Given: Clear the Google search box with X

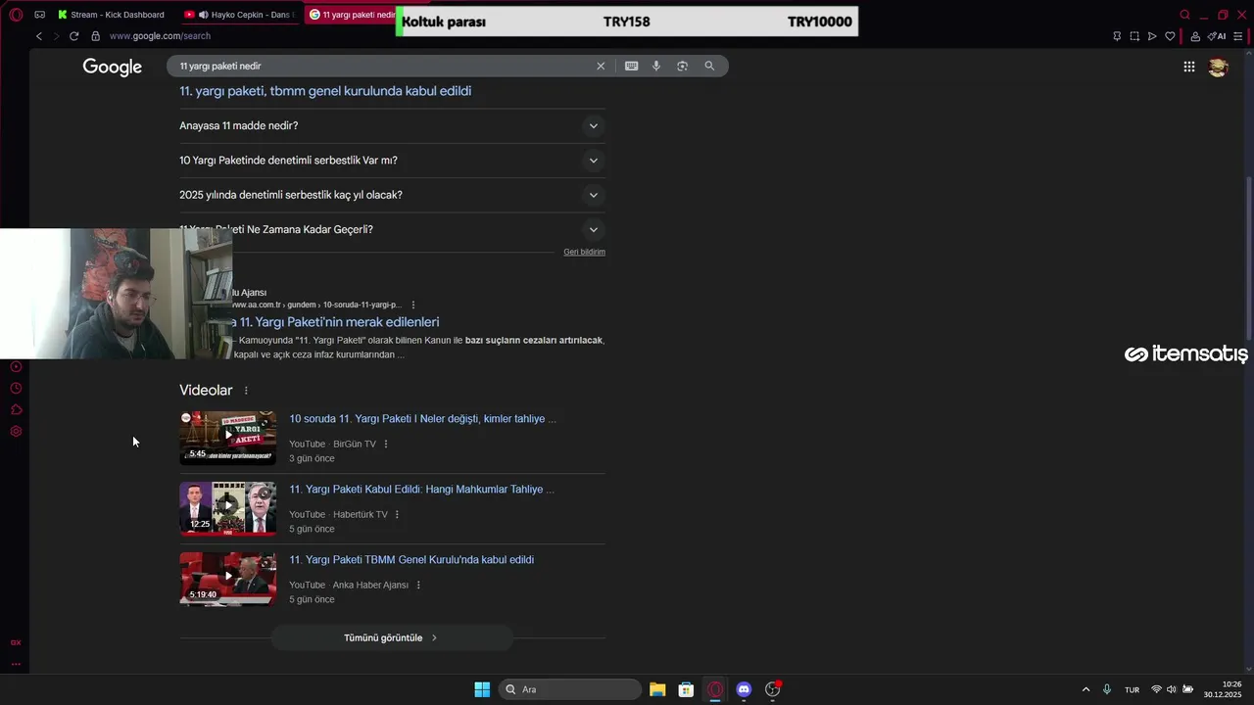Looking at the screenshot, I should tap(601, 66).
